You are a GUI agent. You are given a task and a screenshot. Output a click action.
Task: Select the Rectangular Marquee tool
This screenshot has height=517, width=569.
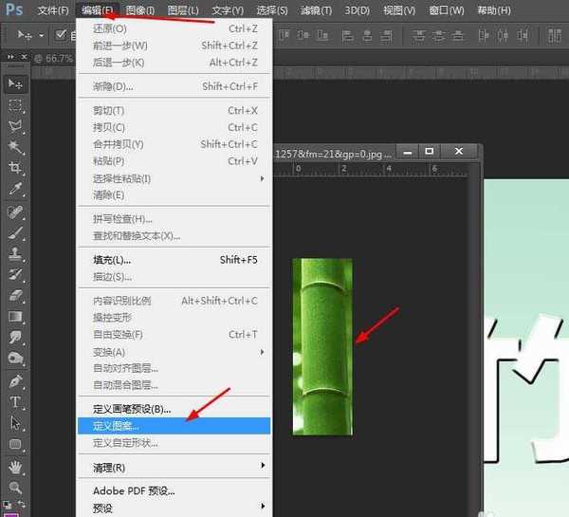point(16,105)
